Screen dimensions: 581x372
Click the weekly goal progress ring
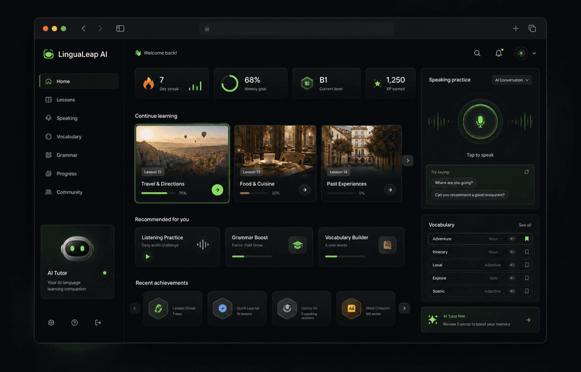click(x=229, y=84)
